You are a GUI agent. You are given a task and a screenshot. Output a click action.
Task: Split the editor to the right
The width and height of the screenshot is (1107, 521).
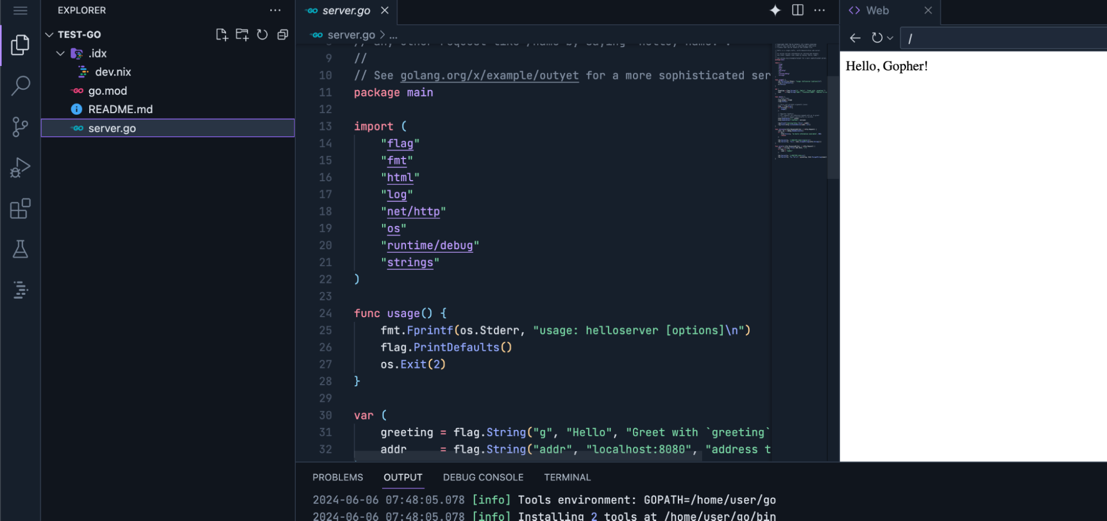coord(797,11)
